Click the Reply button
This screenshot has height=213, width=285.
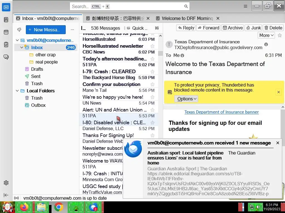click(x=186, y=28)
